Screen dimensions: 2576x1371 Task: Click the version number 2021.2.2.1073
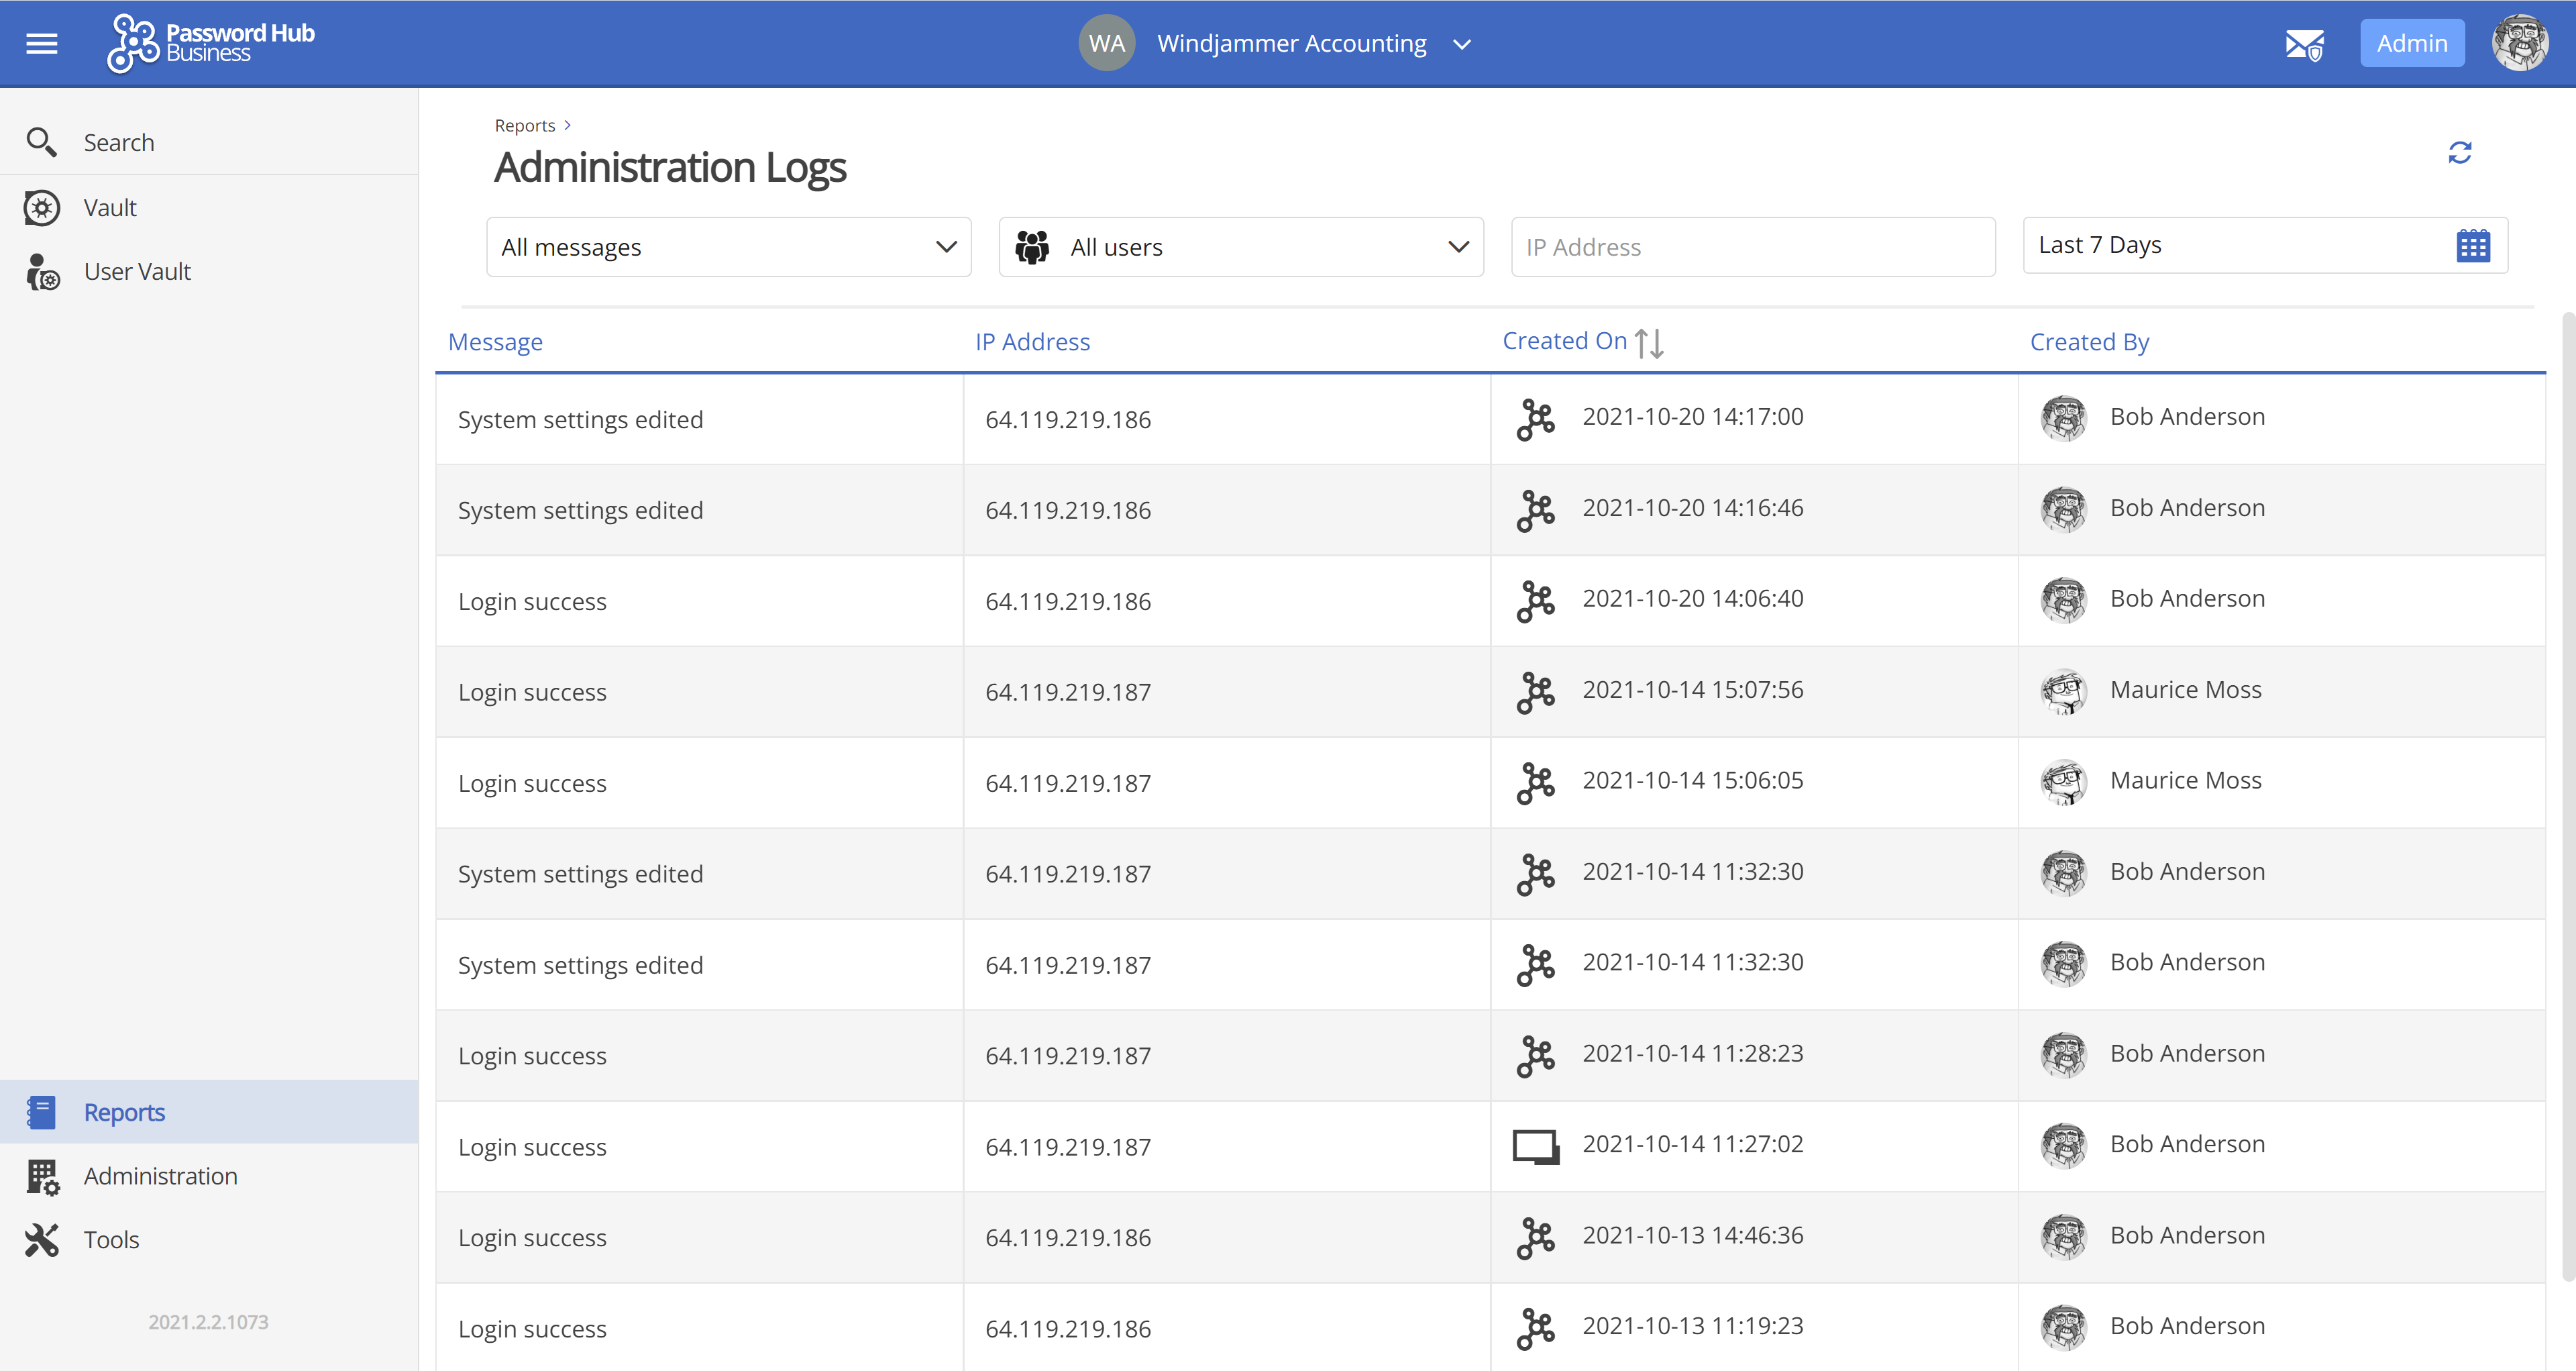click(x=208, y=1322)
